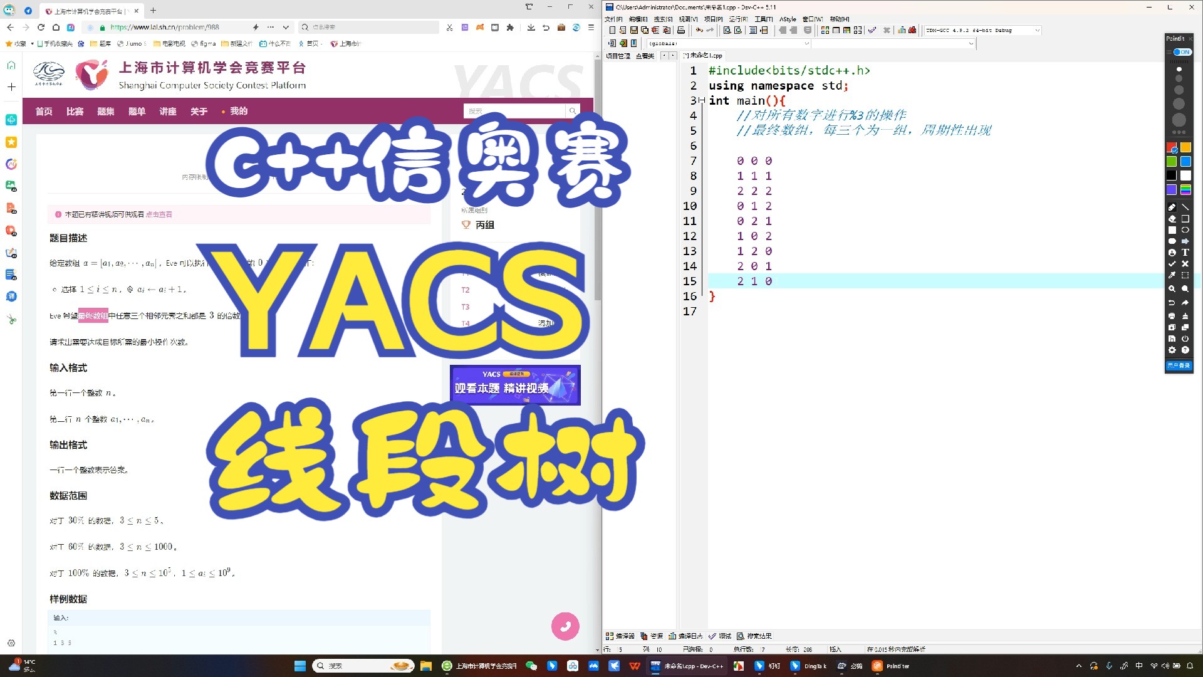Click the left tab scroll arrow in Dev-C++
The width and height of the screenshot is (1203, 677).
coord(664,55)
